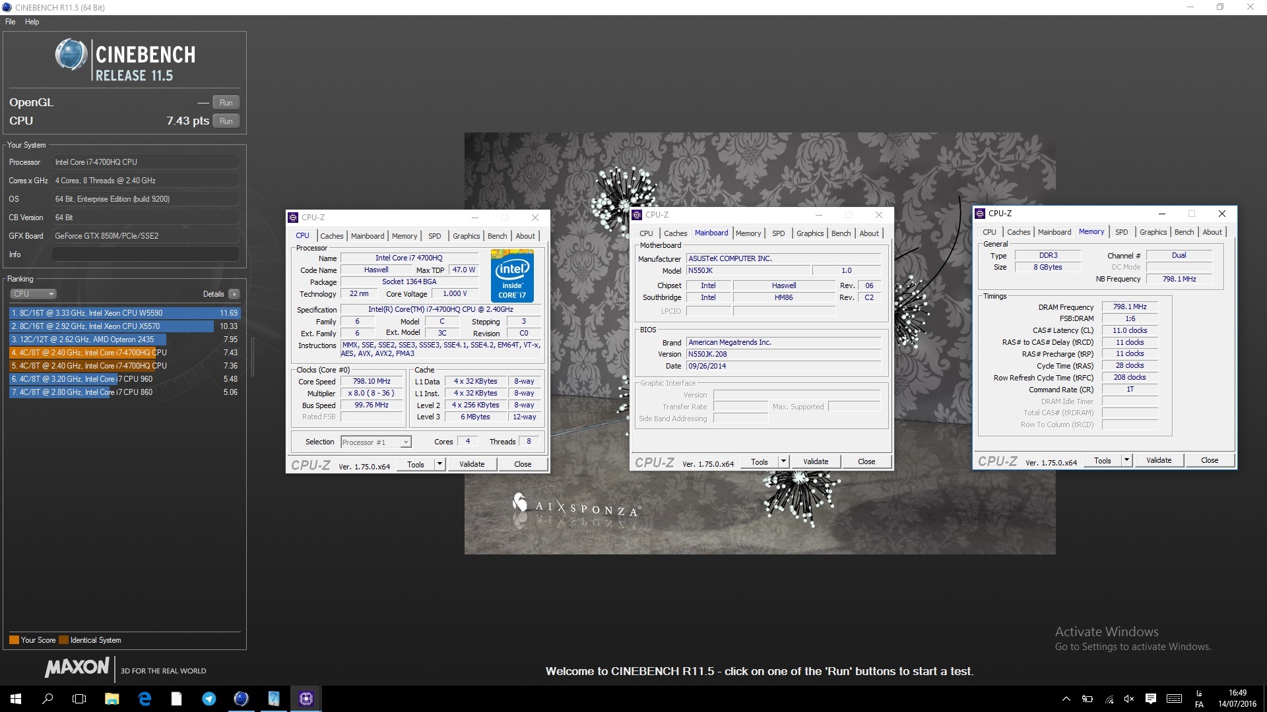Open Graphics tab in middle CPU-Z window
This screenshot has width=1267, height=712.
[810, 233]
